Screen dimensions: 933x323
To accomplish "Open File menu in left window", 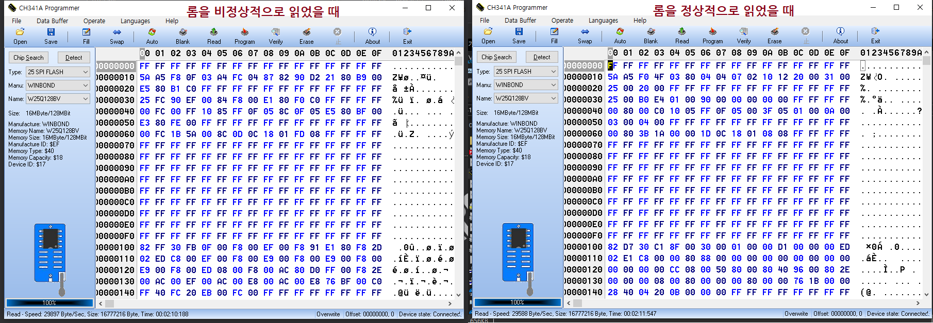I will (16, 21).
